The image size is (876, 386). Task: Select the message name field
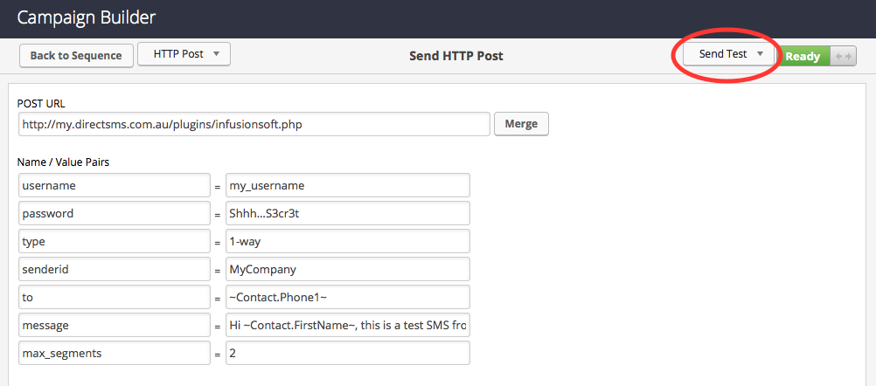point(115,325)
